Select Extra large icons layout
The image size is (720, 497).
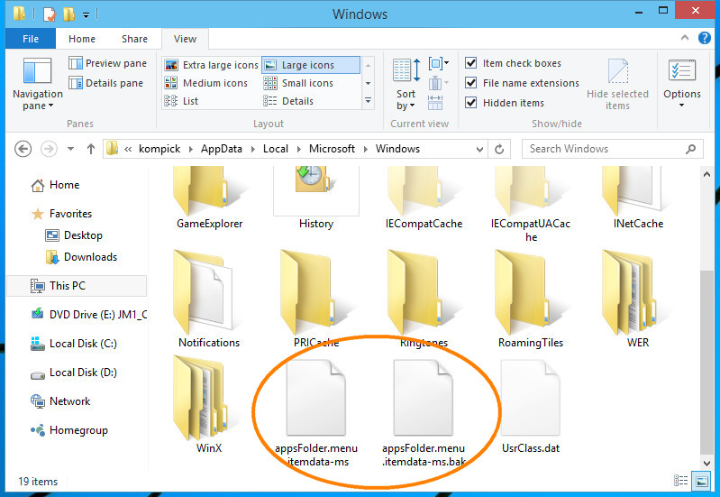coord(212,65)
